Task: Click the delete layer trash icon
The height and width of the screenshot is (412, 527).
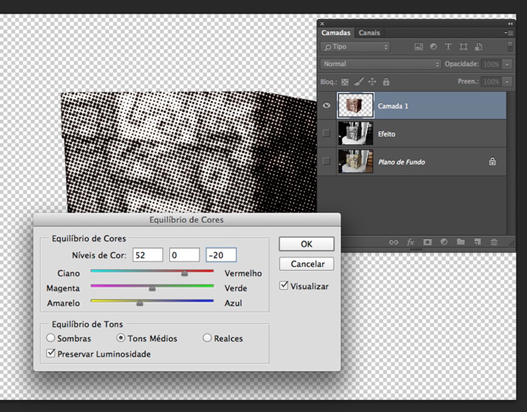Action: click(494, 242)
